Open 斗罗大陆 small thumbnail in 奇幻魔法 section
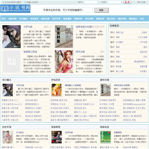This screenshot has width=149, height=149. (x=7, y=90)
